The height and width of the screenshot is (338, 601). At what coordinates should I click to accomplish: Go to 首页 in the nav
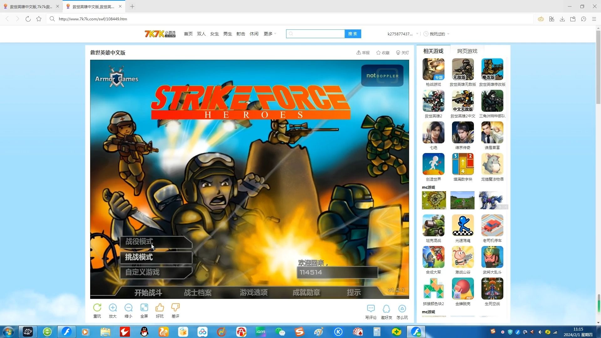pyautogui.click(x=188, y=34)
